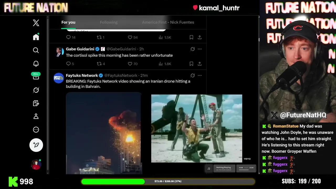Open Grok from the left sidebar
This screenshot has height=189, width=336.
pyautogui.click(x=36, y=90)
